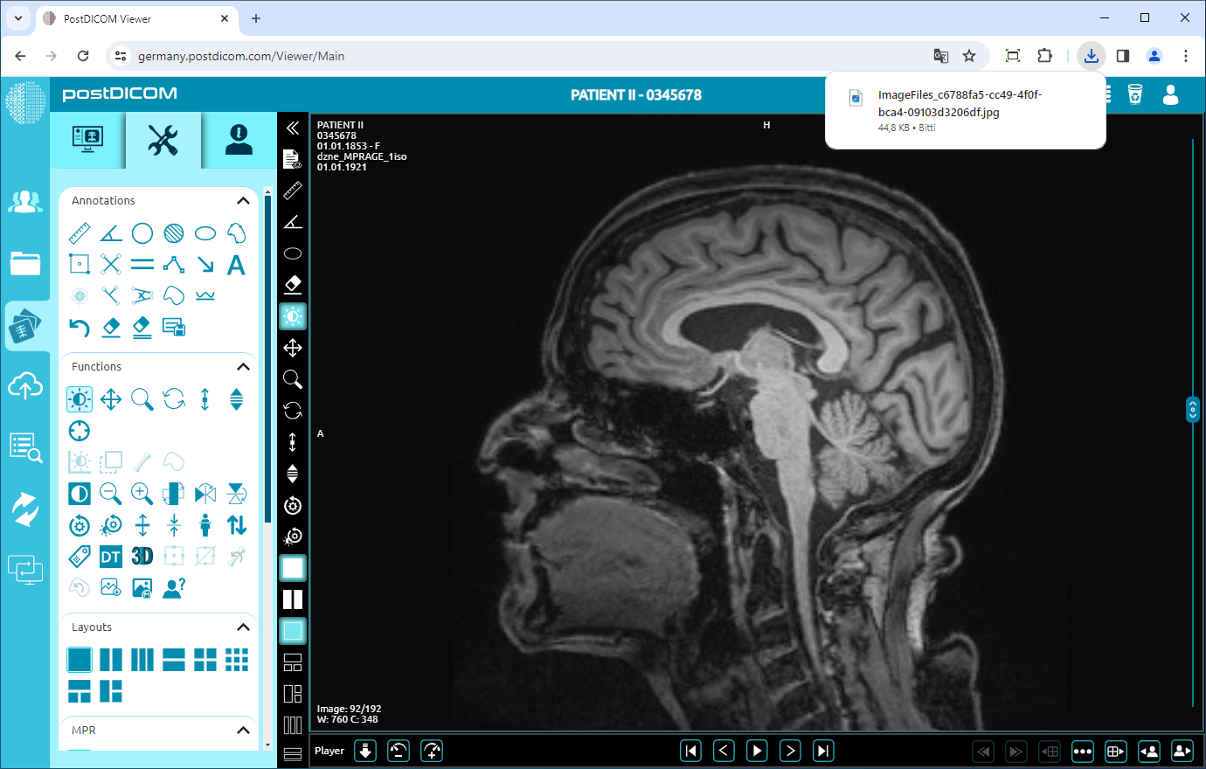The width and height of the screenshot is (1206, 769).
Task: Select the angle measurement tool
Action: pyautogui.click(x=110, y=232)
